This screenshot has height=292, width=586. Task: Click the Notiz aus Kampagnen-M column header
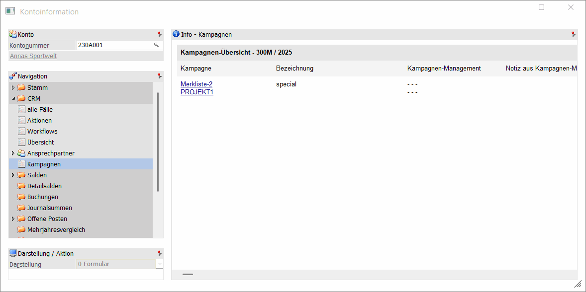[541, 68]
